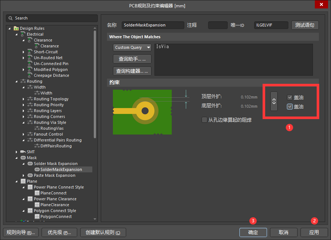Screen dimensions: 331x240
Task: Click the PlaneClearance rule icon
Action: coord(37,205)
